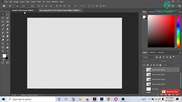Image resolution: width=182 pixels, height=102 pixels.
Task: Switch to the 19.psd document tab
Action: 23,10
